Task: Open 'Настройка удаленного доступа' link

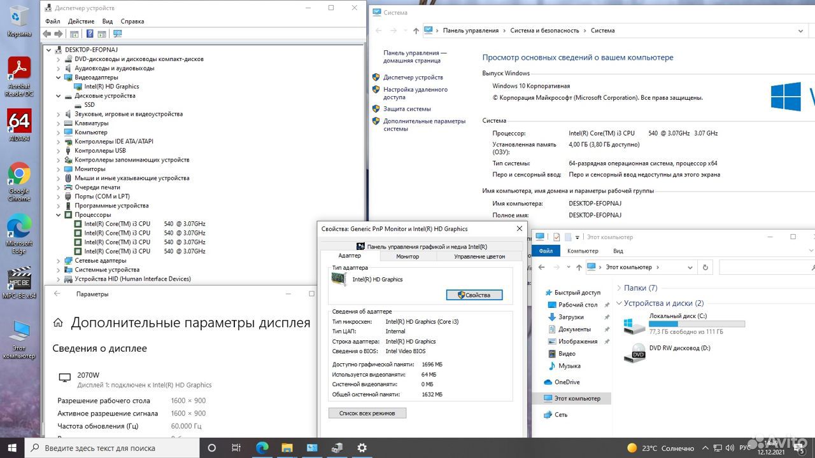Action: [415, 94]
